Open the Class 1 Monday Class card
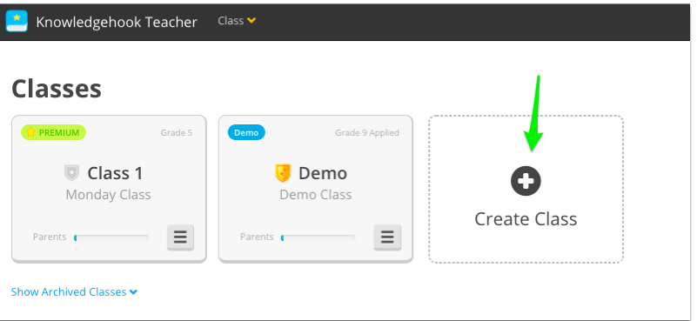Viewport: 697px width, 321px height. pyautogui.click(x=109, y=189)
